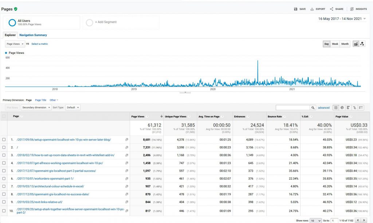The image size is (373, 223).
Task: Open the date range 16 May 2017 picker
Action: pos(342,19)
